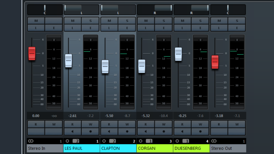Enable Write automation on LES PAUL
The image size is (274, 154).
coord(90,124)
